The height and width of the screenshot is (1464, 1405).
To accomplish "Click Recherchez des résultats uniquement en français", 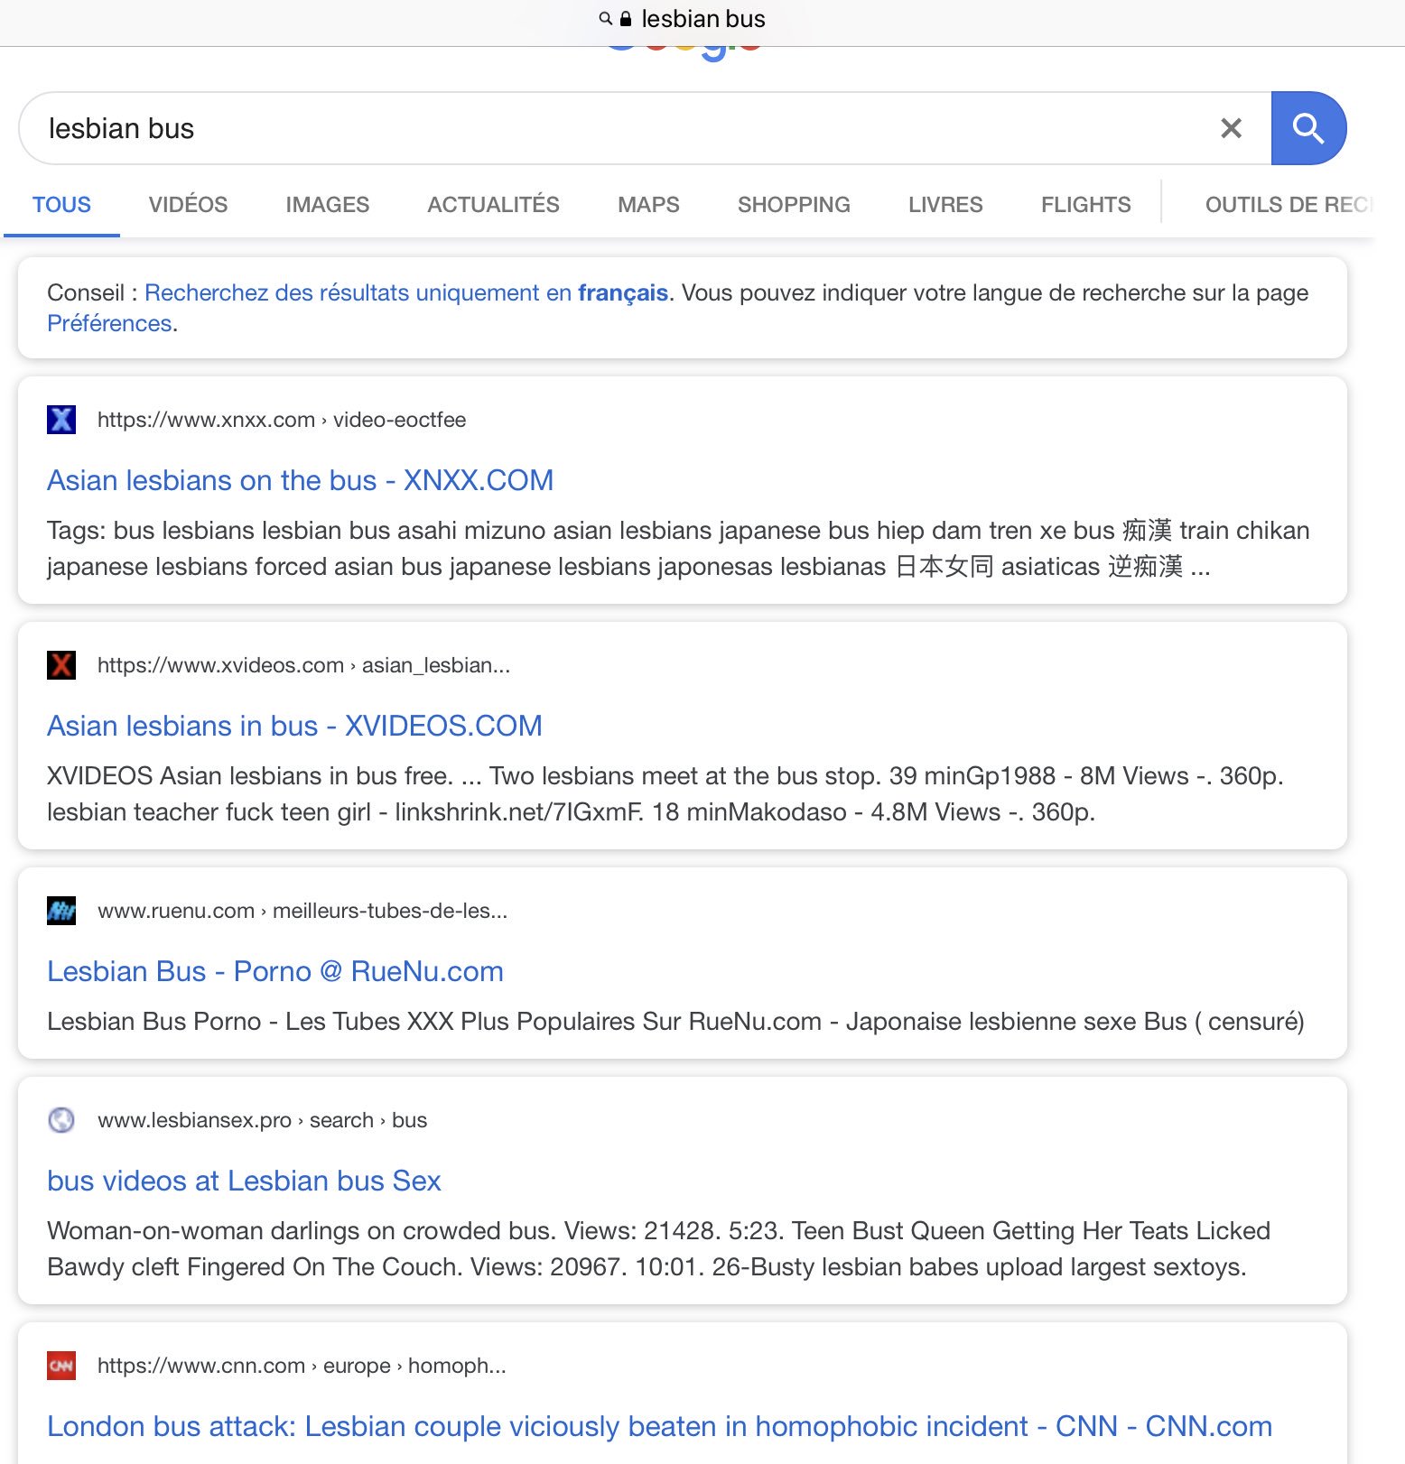I will point(406,292).
